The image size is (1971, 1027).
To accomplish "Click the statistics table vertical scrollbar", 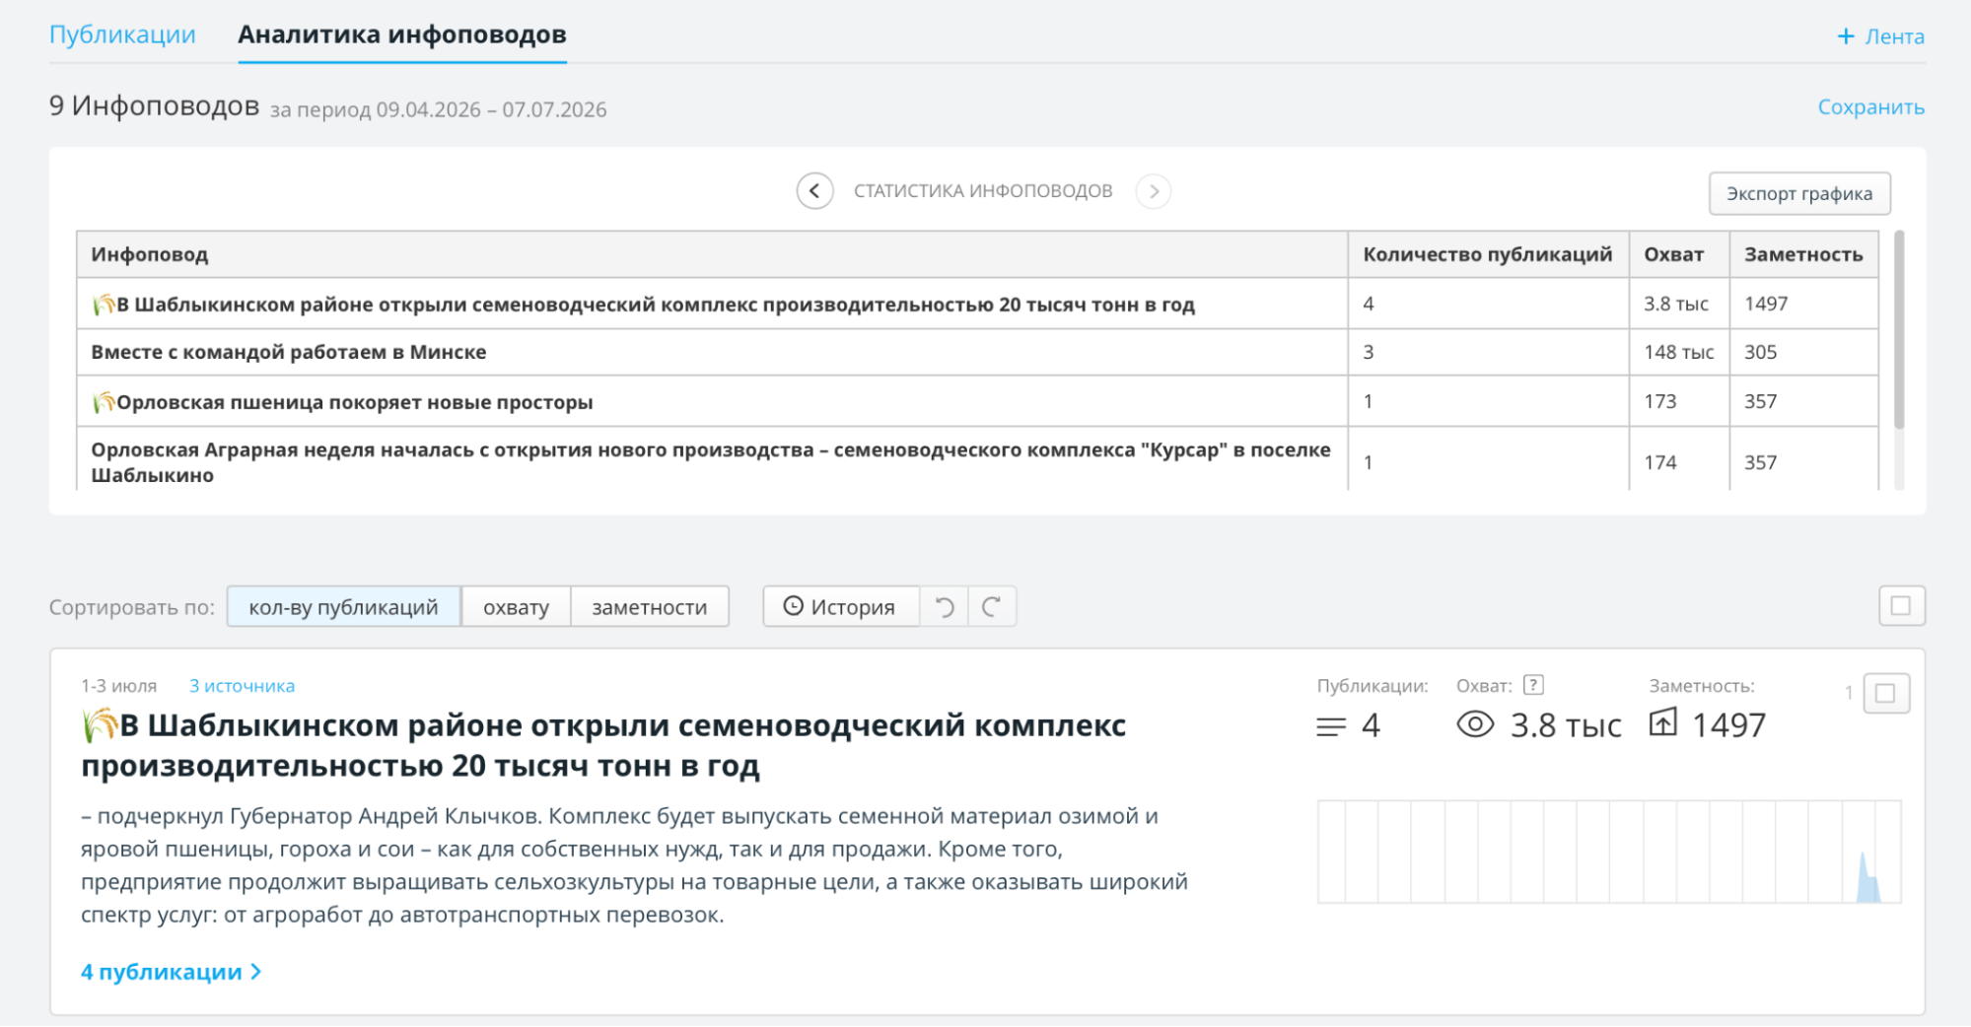I will coord(1898,330).
